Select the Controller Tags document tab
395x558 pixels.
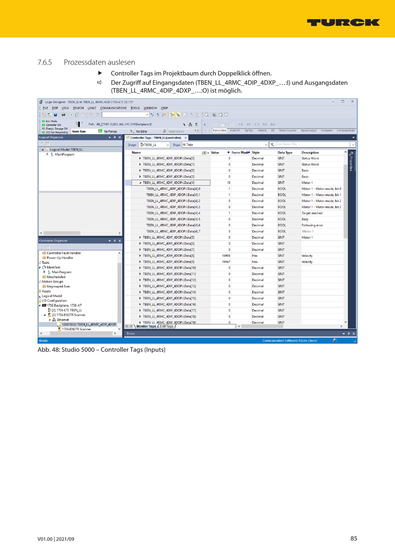click(156, 138)
